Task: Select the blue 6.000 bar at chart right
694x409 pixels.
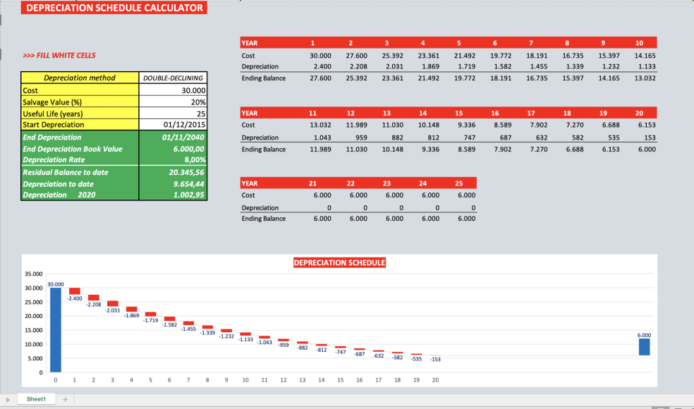Action: [643, 346]
